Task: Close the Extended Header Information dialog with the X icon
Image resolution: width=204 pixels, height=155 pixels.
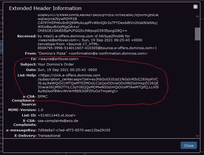Action: click(195, 7)
